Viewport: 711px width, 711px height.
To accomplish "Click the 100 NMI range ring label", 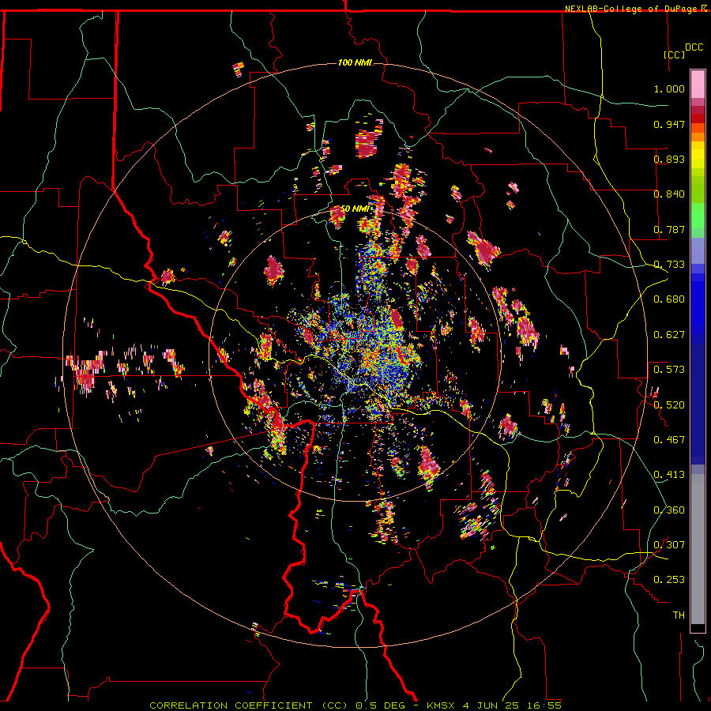I will click(x=355, y=62).
